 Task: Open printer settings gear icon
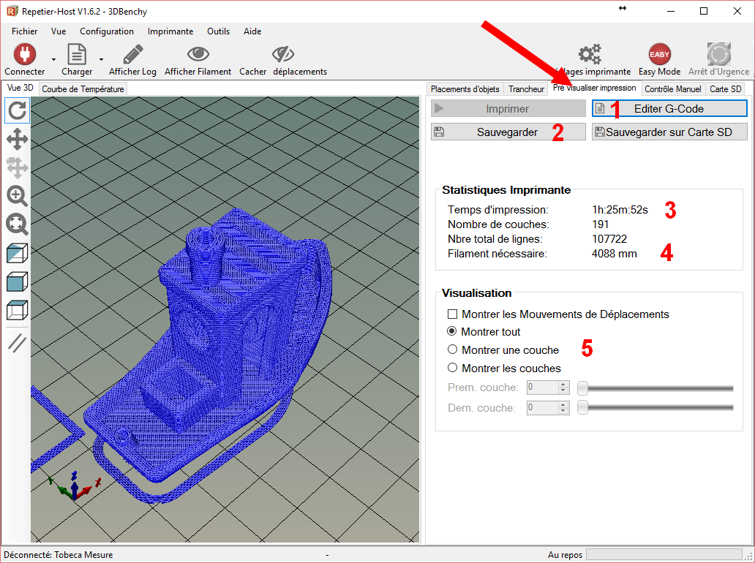click(x=589, y=54)
